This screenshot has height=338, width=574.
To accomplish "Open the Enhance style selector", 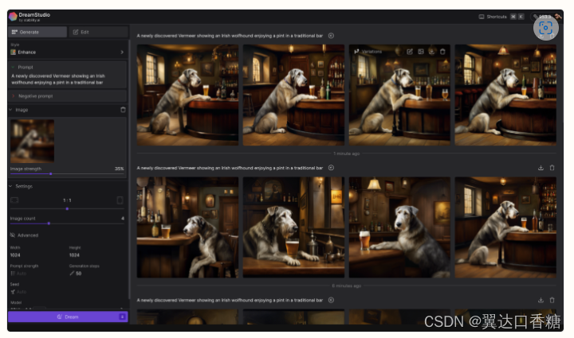I will click(x=68, y=52).
